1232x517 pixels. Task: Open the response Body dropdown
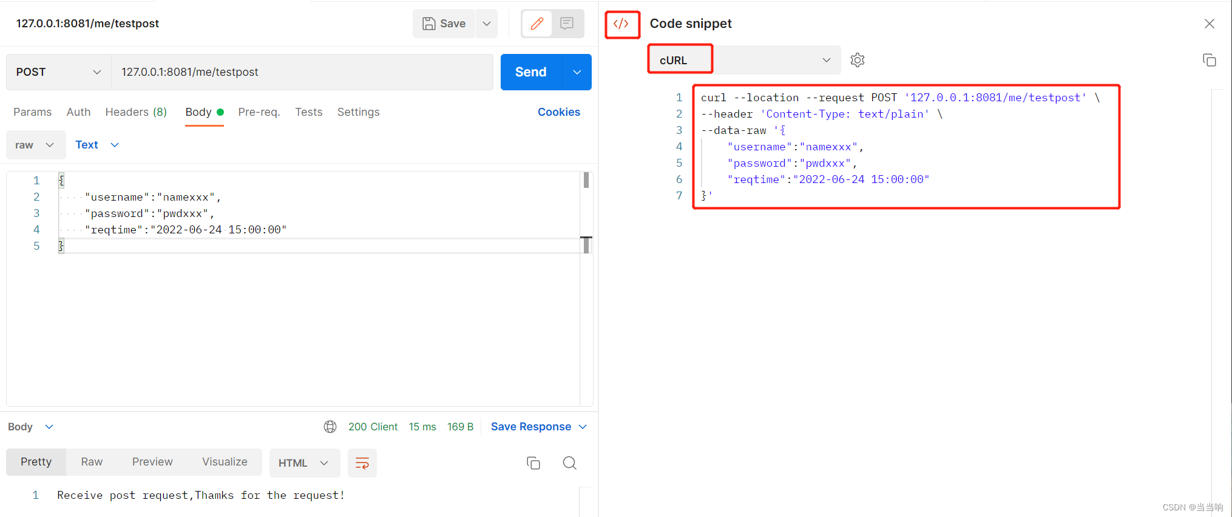(31, 427)
